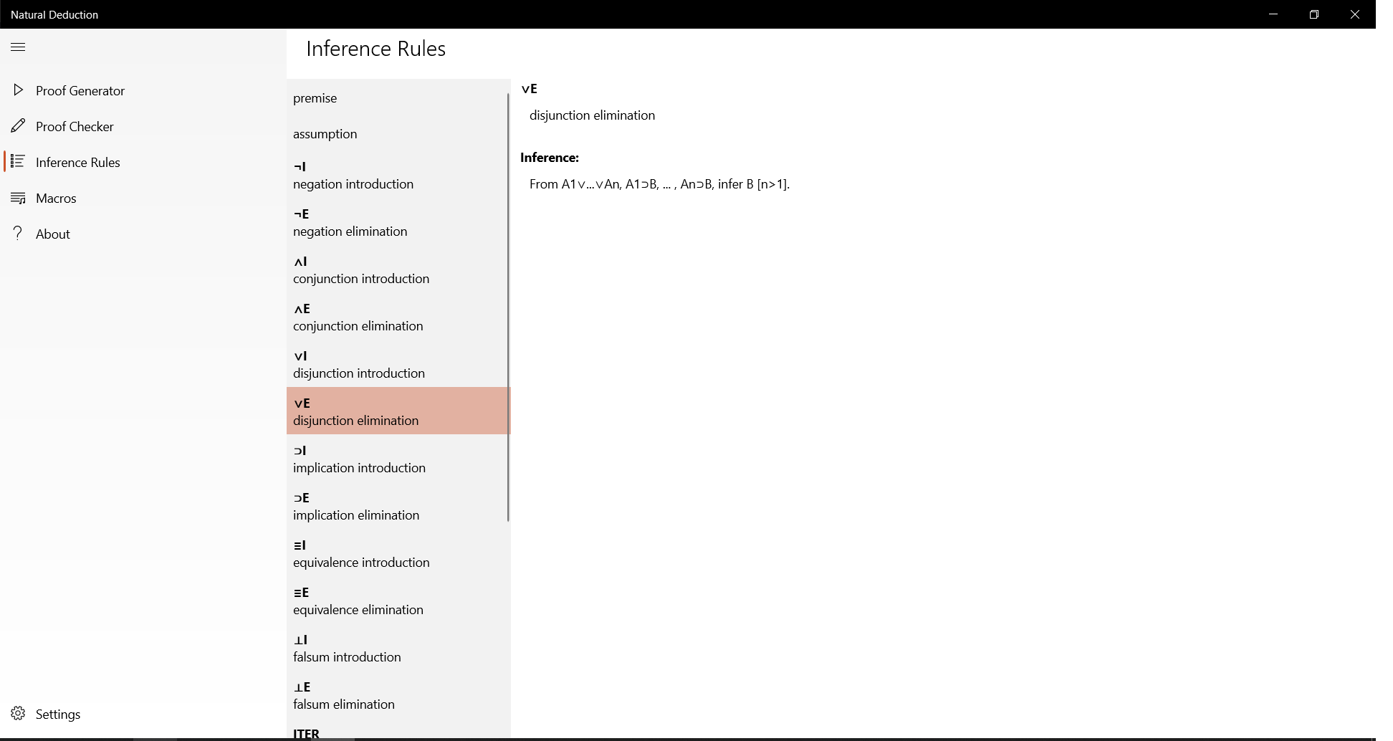Open disjunction introduction rule
The width and height of the screenshot is (1393, 741).
pyautogui.click(x=398, y=364)
